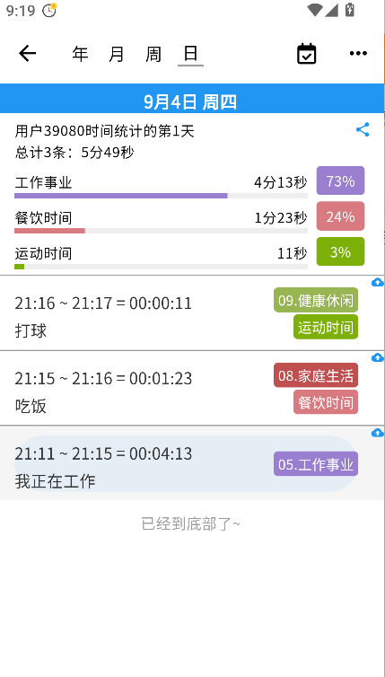This screenshot has width=385, height=677.
Task: Open the calendar date picker icon
Action: [x=306, y=54]
